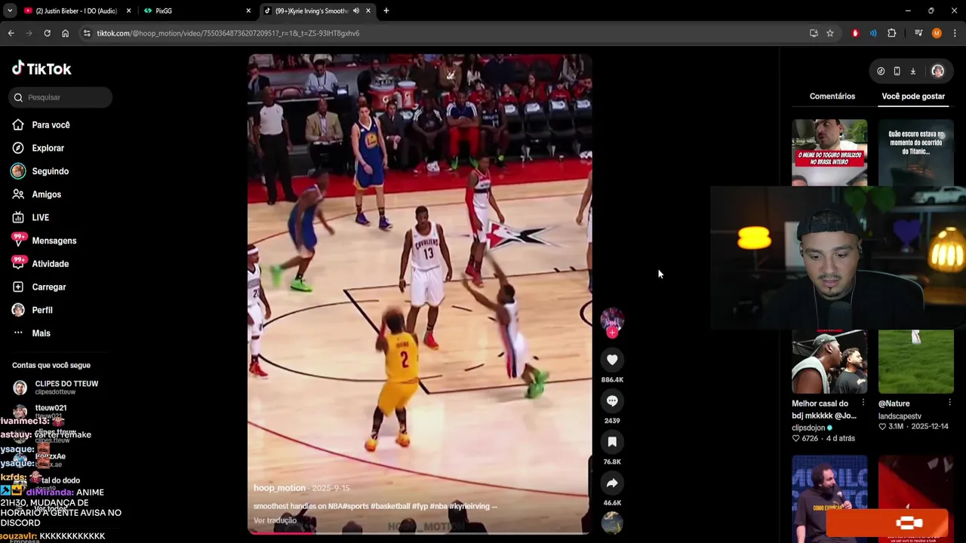Go to Explorar in sidebar

point(48,148)
